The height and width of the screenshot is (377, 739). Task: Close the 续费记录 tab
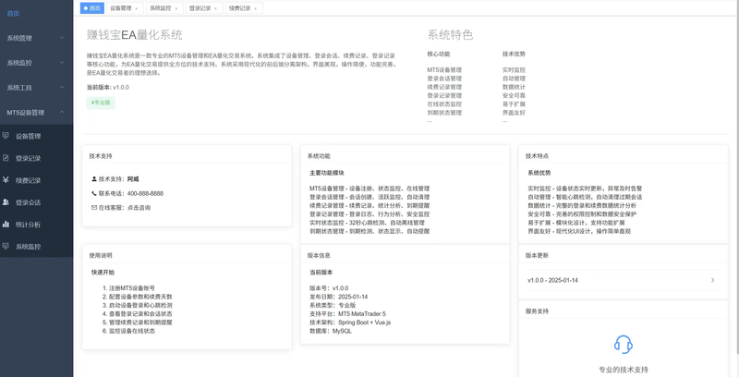(x=256, y=7)
